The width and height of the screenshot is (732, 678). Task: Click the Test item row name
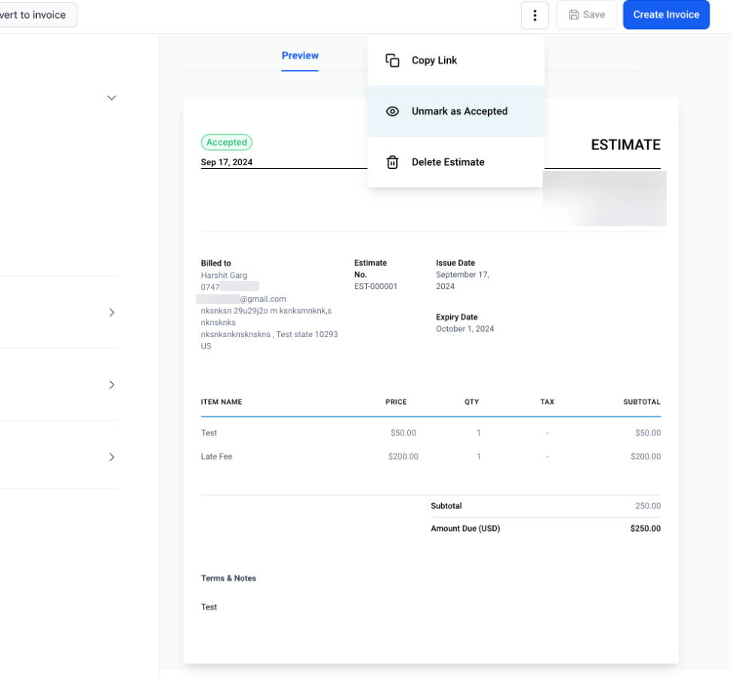coord(209,433)
